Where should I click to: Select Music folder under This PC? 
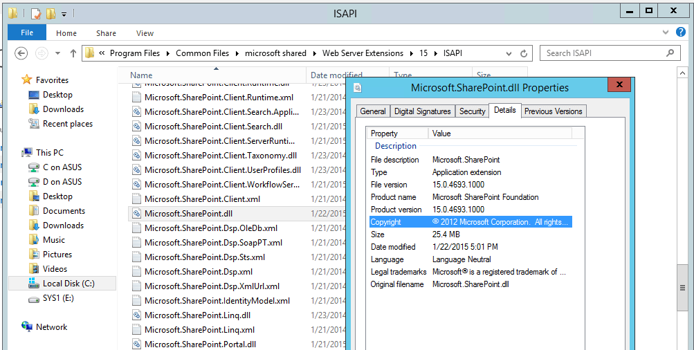54,240
